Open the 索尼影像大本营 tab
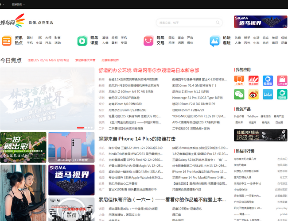The width and height of the screenshot is (288, 221). pos(85,60)
